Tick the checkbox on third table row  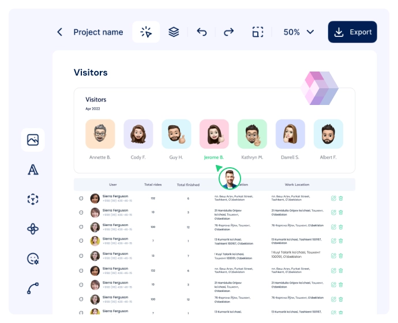(81, 227)
